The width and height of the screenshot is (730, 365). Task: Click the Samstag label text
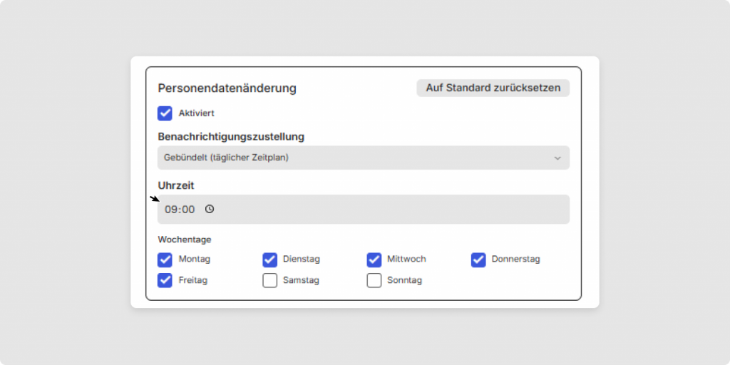pos(301,280)
